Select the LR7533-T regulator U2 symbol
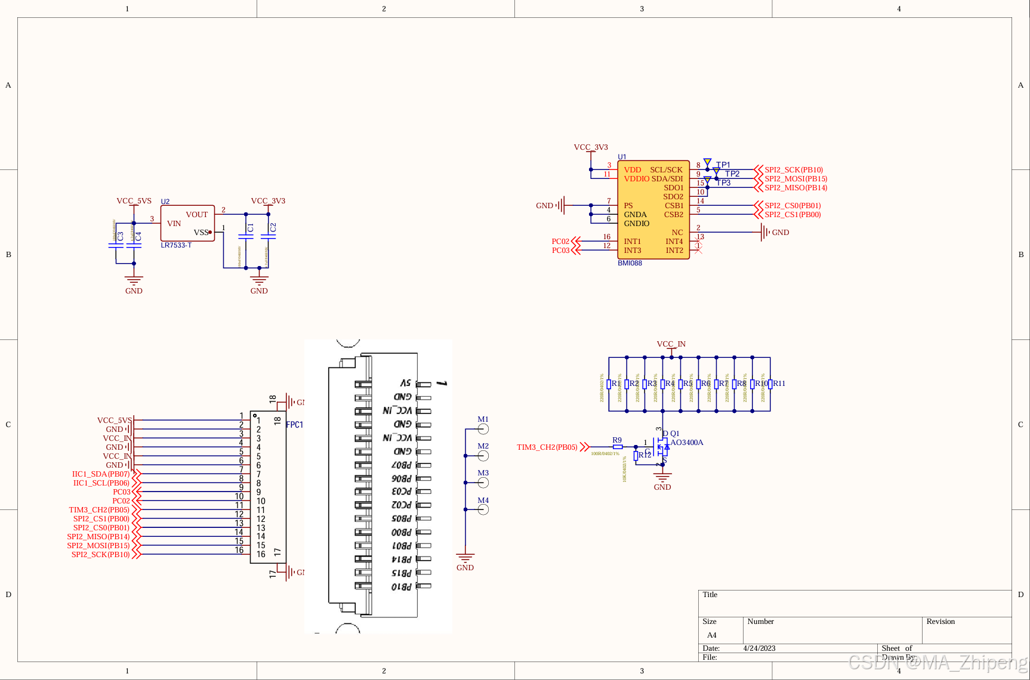The width and height of the screenshot is (1030, 680). [187, 223]
